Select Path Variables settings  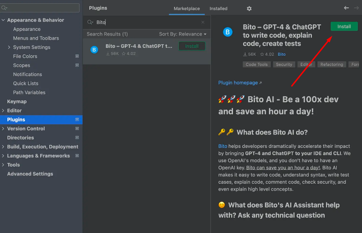coord(29,93)
